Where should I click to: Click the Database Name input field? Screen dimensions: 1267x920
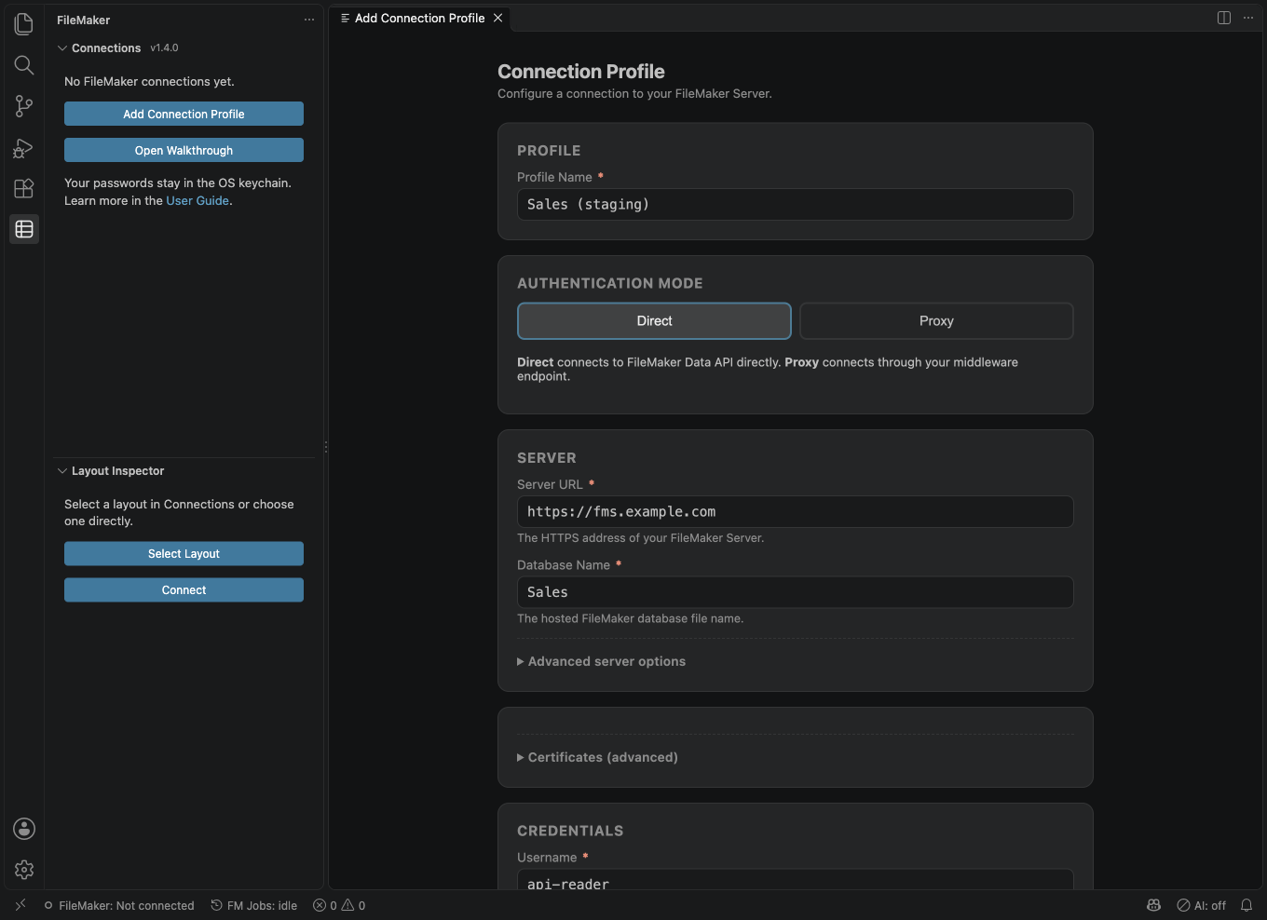[x=795, y=591]
